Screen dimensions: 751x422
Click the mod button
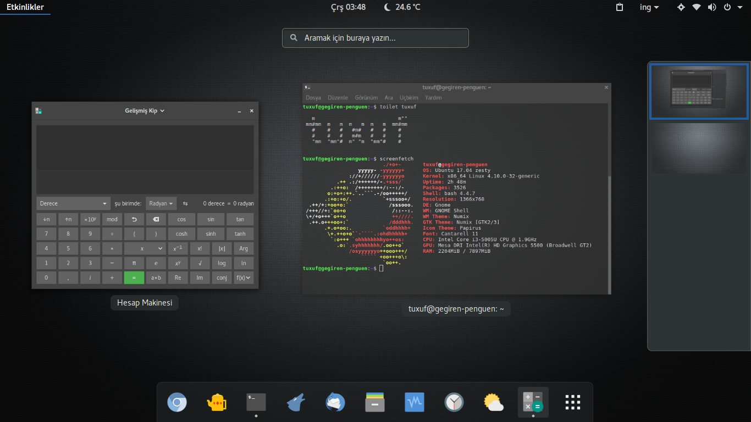tap(112, 219)
